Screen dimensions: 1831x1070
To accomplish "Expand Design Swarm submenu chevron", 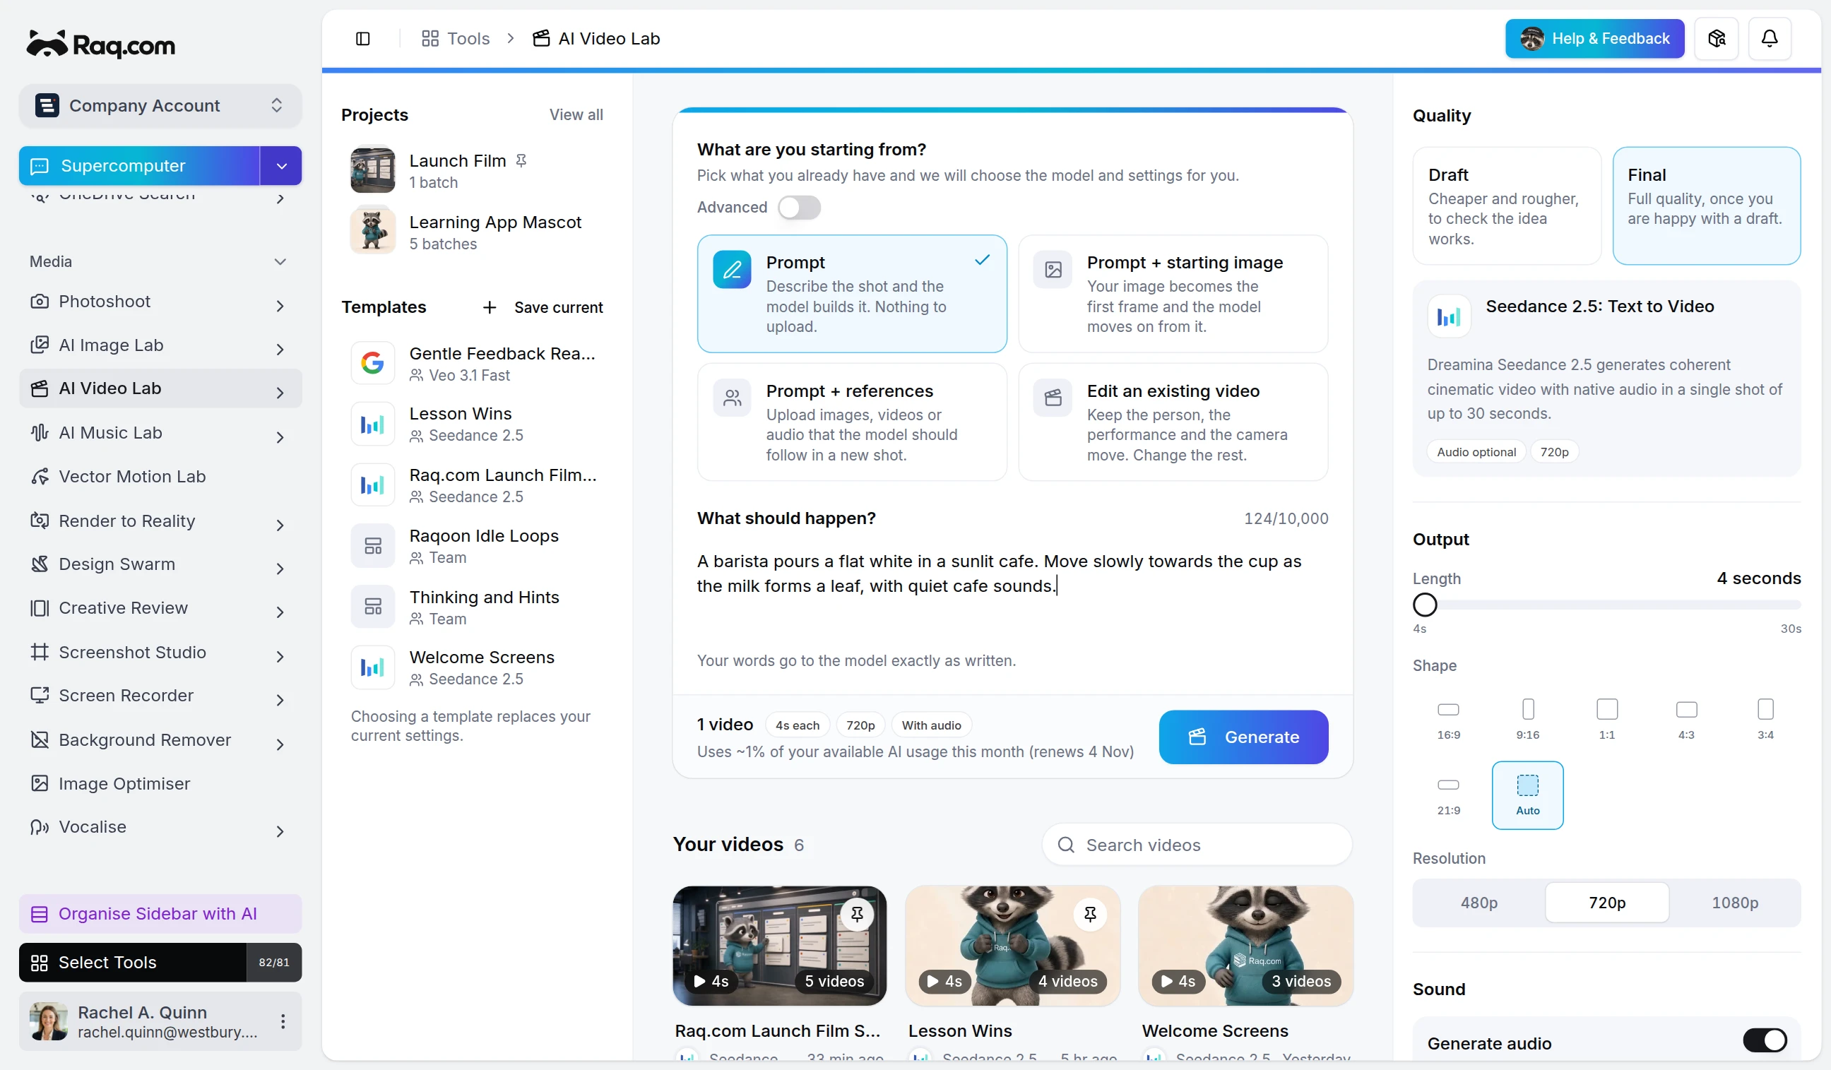I will 280,569.
